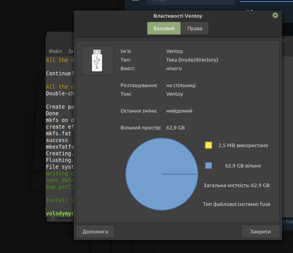Viewport: 293px width, 253px height.
Task: Click the volodymyr prompt in terminal
Action: [x=60, y=213]
